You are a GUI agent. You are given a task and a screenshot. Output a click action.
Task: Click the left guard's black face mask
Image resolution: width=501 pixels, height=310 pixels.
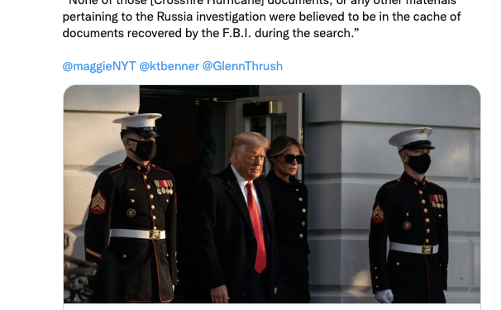[x=145, y=149]
